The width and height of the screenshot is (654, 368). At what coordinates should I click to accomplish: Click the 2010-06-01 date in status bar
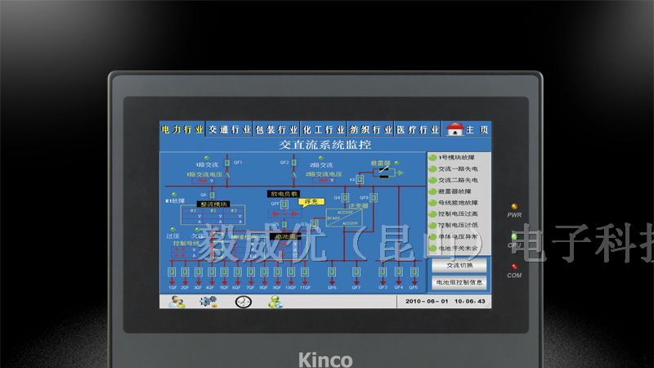pyautogui.click(x=427, y=301)
